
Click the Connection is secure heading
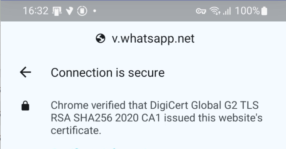(107, 73)
